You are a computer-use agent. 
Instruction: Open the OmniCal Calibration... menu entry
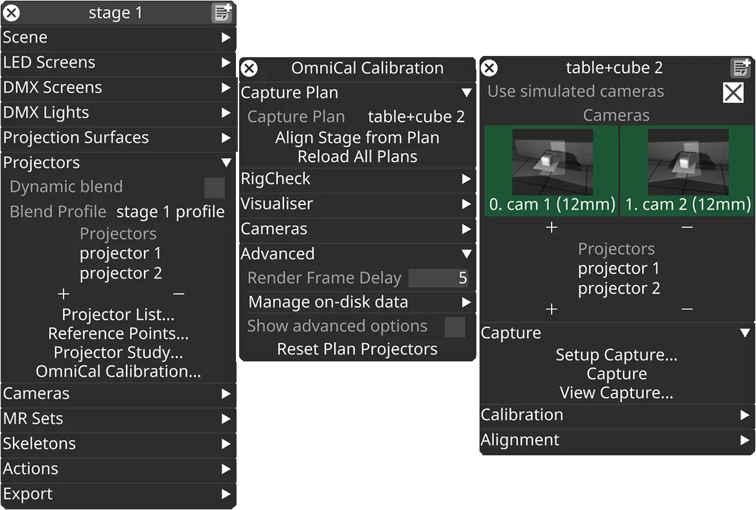coord(118,371)
